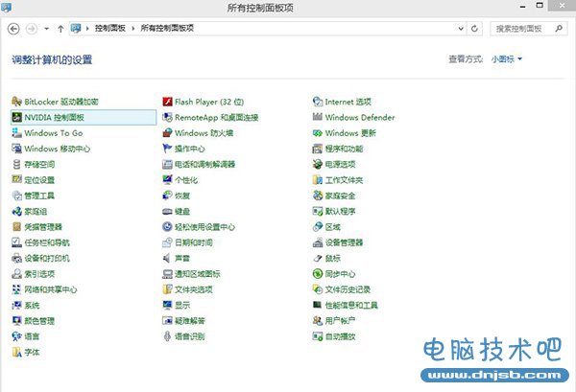Open the 小图标 view mode dropdown
The image size is (576, 392).
[507, 59]
